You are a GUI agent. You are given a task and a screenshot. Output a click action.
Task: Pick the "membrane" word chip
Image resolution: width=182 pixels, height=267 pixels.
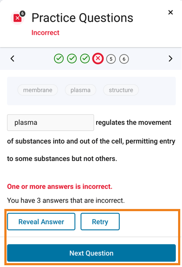click(x=38, y=90)
